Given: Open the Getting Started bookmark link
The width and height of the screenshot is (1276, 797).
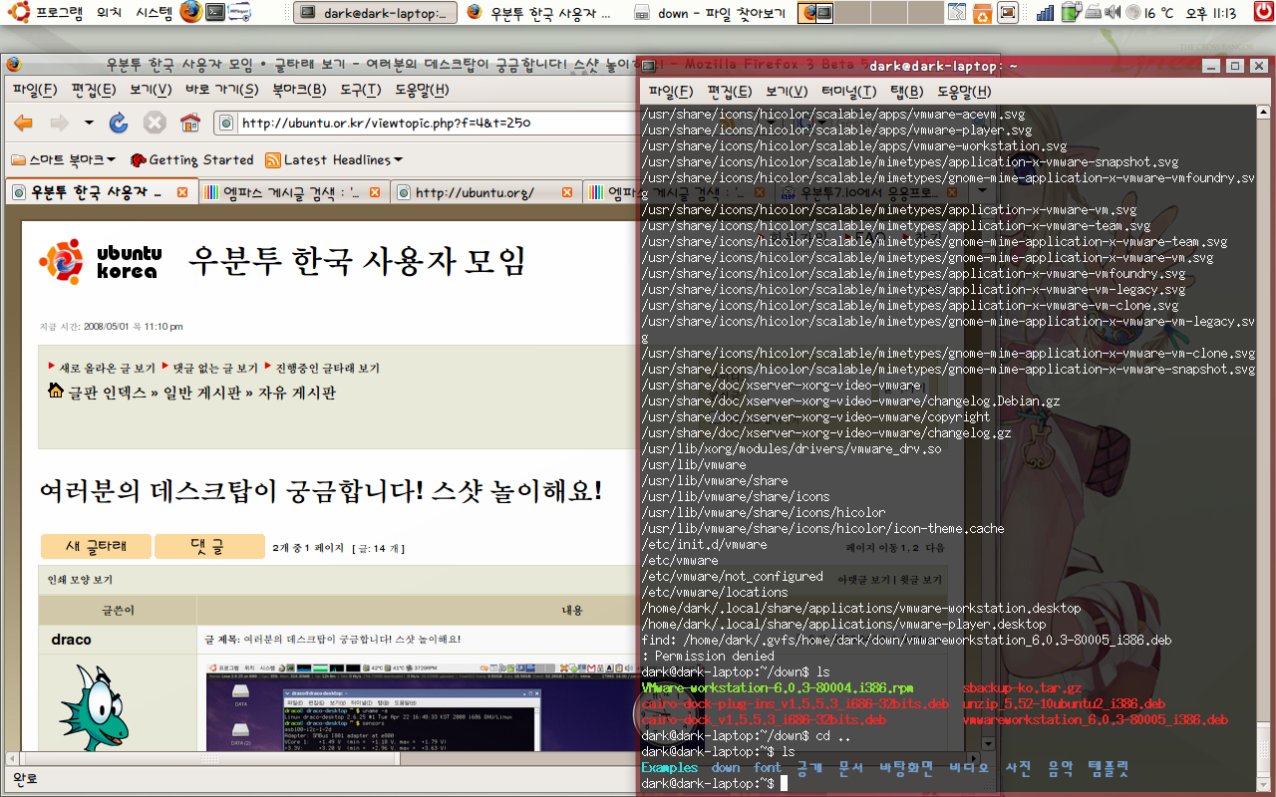Looking at the screenshot, I should coord(191,159).
